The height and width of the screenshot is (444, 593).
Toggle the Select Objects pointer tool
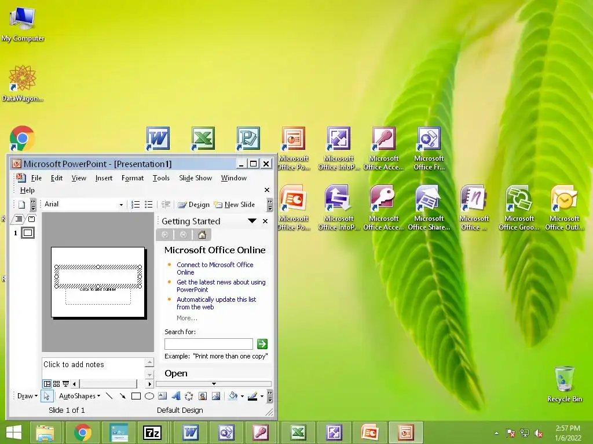(x=47, y=395)
